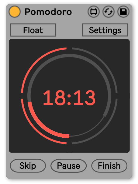Open the Settings panel

tap(105, 30)
